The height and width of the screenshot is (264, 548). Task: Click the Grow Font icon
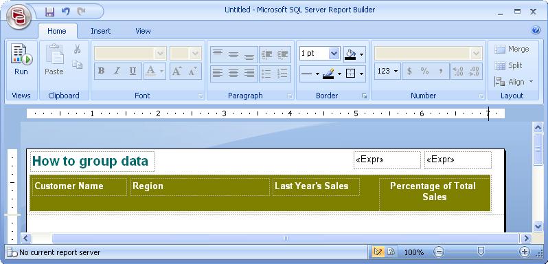pyautogui.click(x=177, y=71)
